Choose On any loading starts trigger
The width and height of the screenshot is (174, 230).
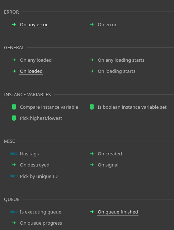121,60
